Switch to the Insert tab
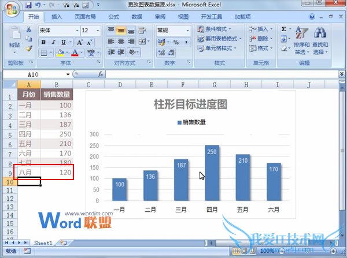The height and width of the screenshot is (258, 347). pos(57,17)
